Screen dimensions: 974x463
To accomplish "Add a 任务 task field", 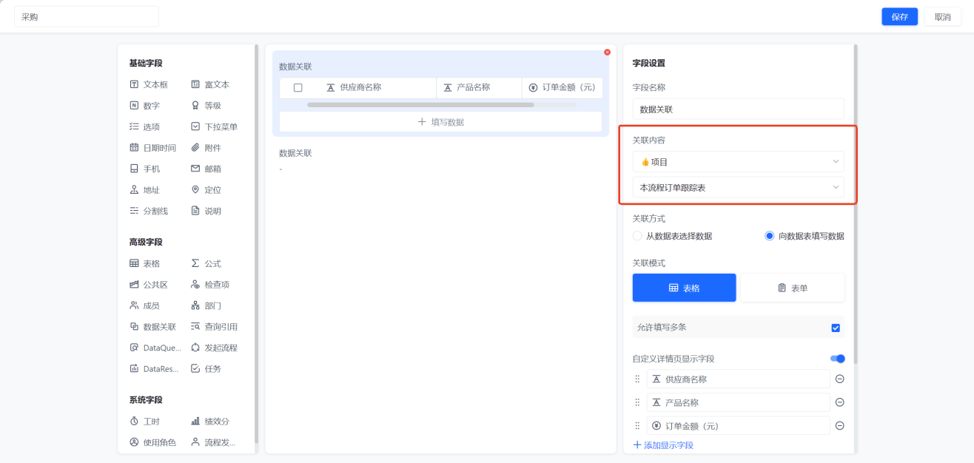I will coord(206,368).
